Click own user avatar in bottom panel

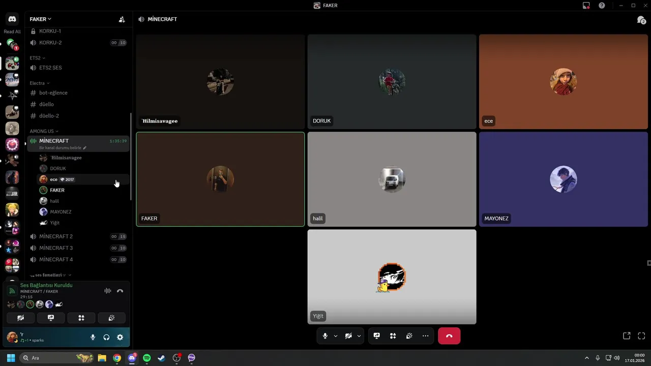[x=12, y=337]
